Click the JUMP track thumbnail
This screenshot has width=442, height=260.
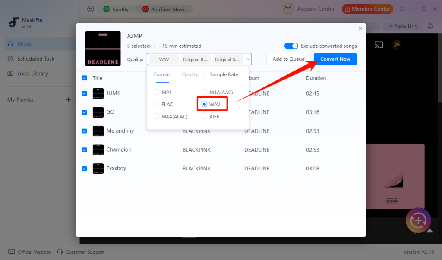[98, 93]
